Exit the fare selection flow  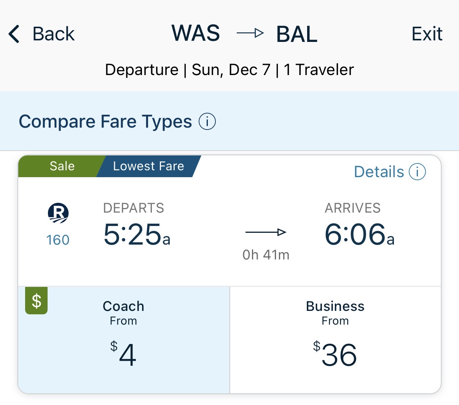click(427, 34)
